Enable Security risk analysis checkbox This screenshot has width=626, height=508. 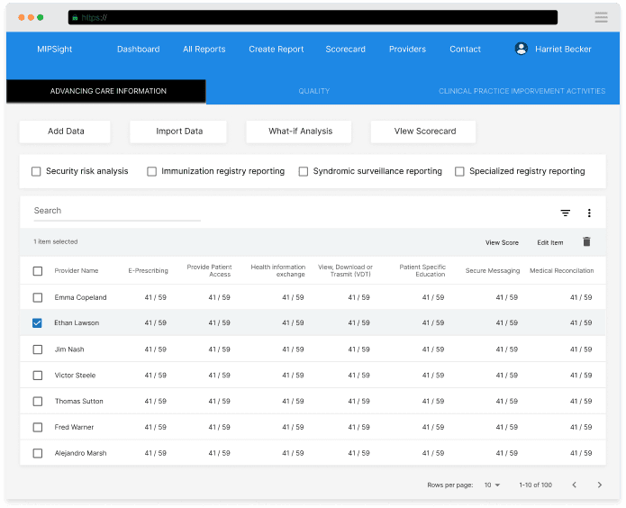click(36, 171)
